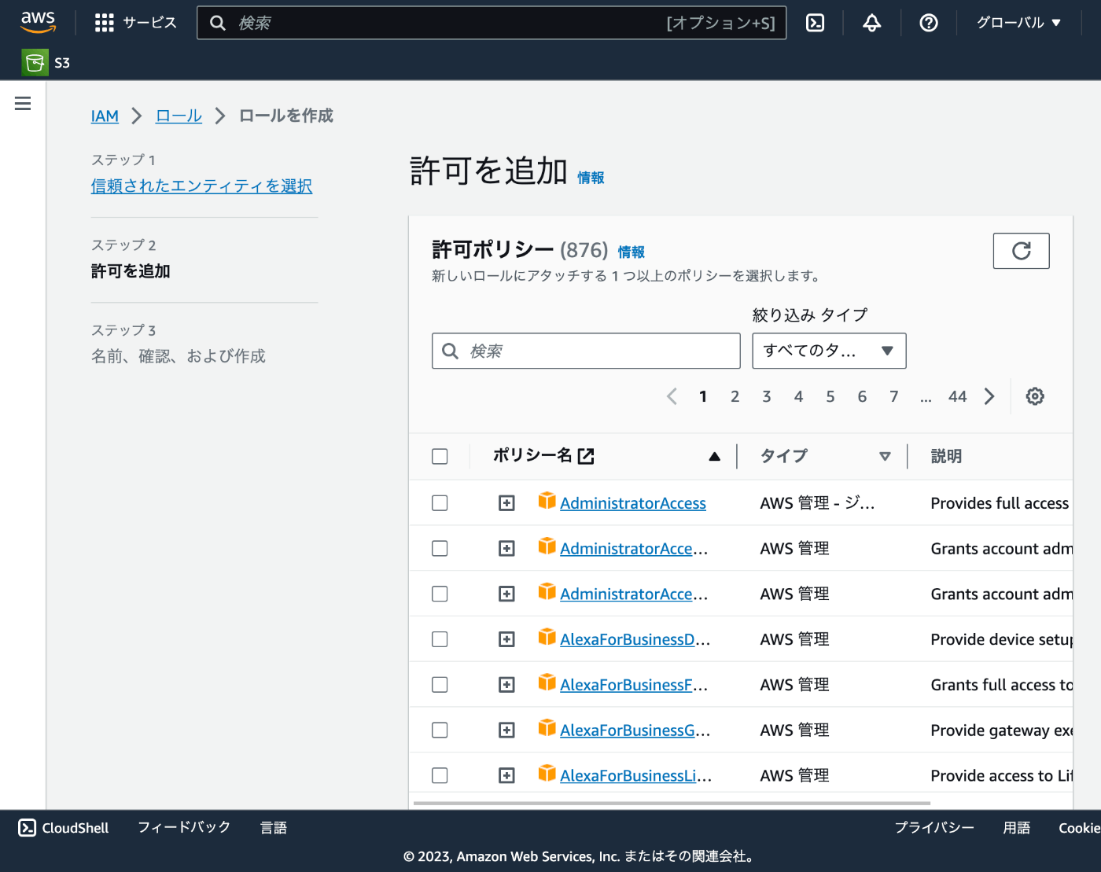The image size is (1101, 872).
Task: Click the search magnifier in top bar
Action: 218,23
